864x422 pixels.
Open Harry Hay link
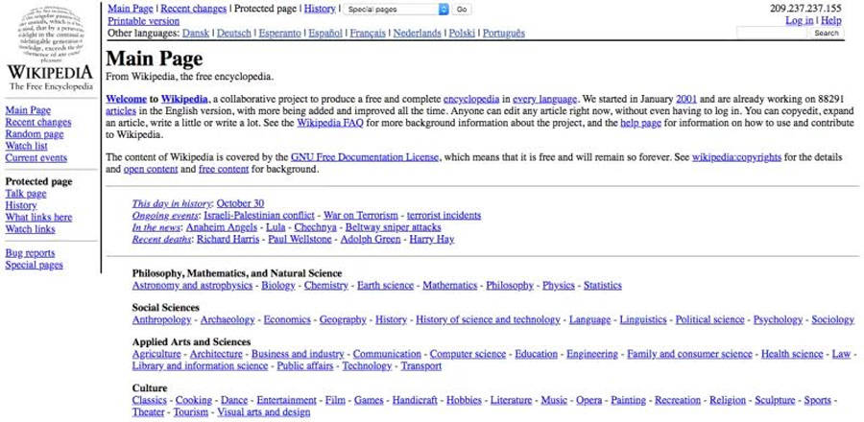click(x=431, y=240)
